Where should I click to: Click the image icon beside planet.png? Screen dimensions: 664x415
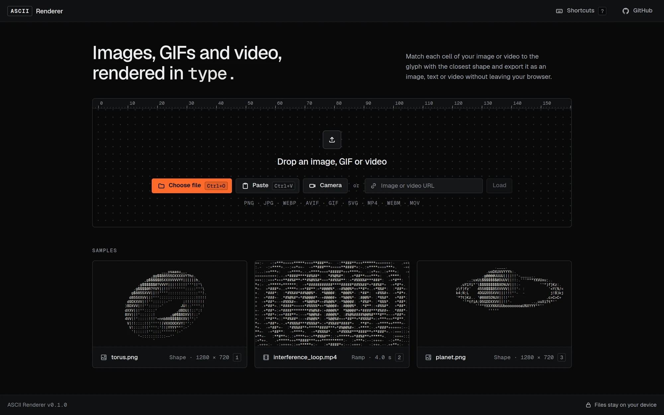[428, 358]
